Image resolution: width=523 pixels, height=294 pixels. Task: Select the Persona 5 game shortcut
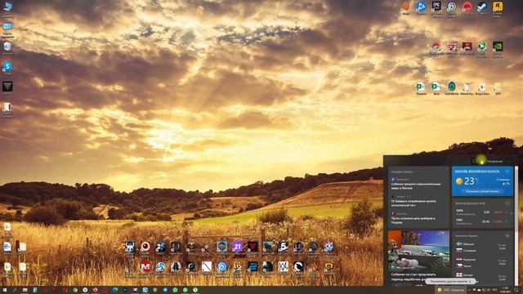pos(284,247)
